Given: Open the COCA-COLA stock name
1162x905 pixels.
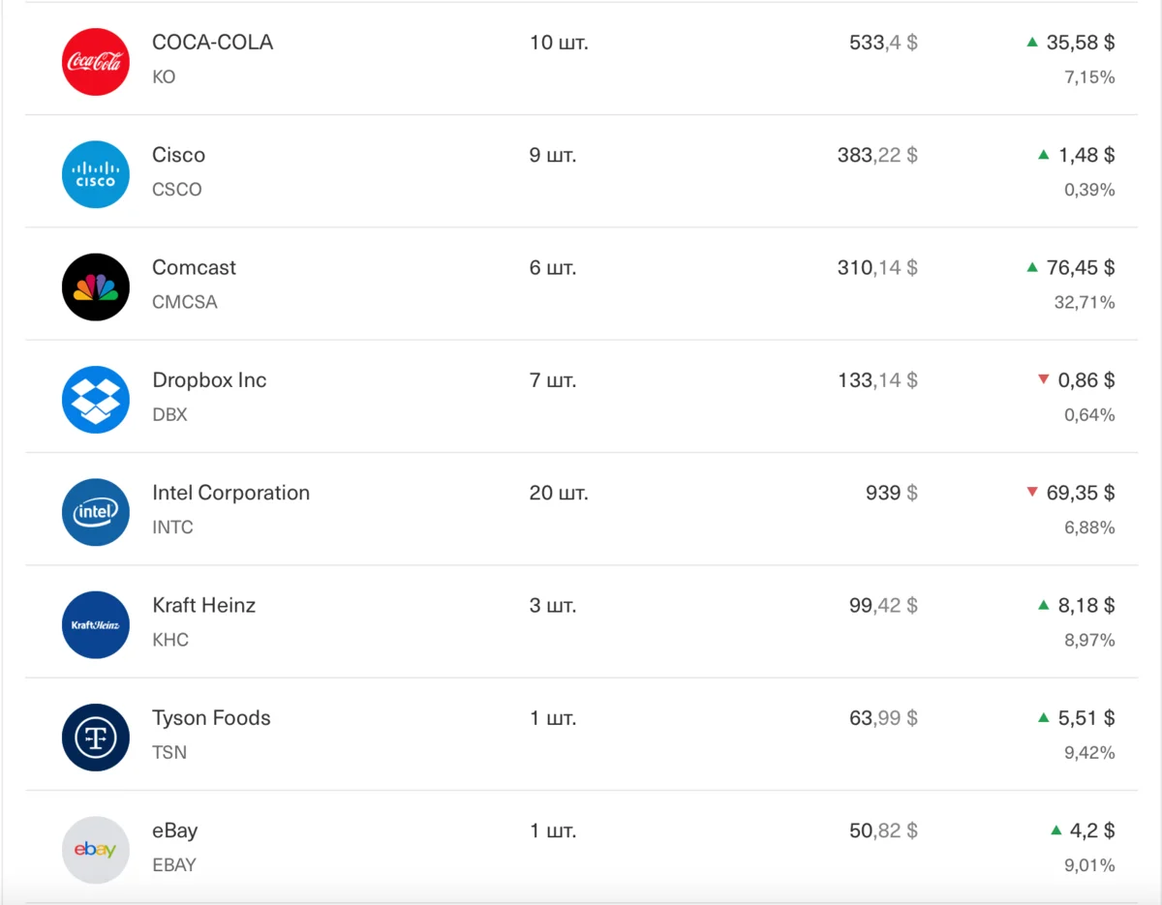Looking at the screenshot, I should click(212, 43).
